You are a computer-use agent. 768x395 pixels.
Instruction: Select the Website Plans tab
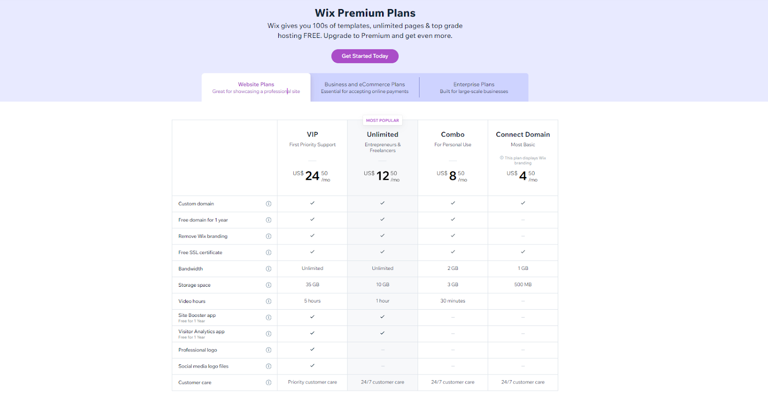256,87
